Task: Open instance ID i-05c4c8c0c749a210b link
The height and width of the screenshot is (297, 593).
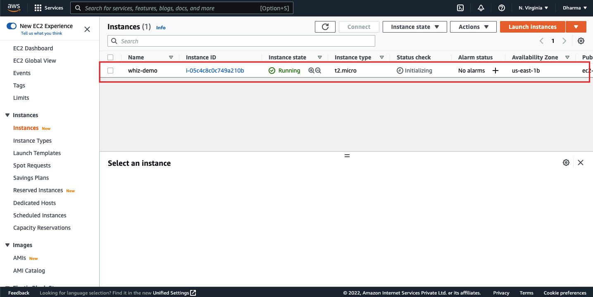Action: (x=215, y=71)
